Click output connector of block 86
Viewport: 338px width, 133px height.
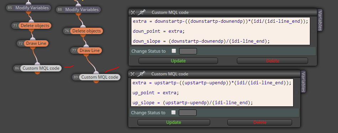[x=37, y=73]
